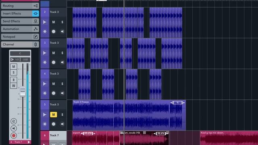
Task: Open the 1/2 output routing selector
Action: click(15, 60)
